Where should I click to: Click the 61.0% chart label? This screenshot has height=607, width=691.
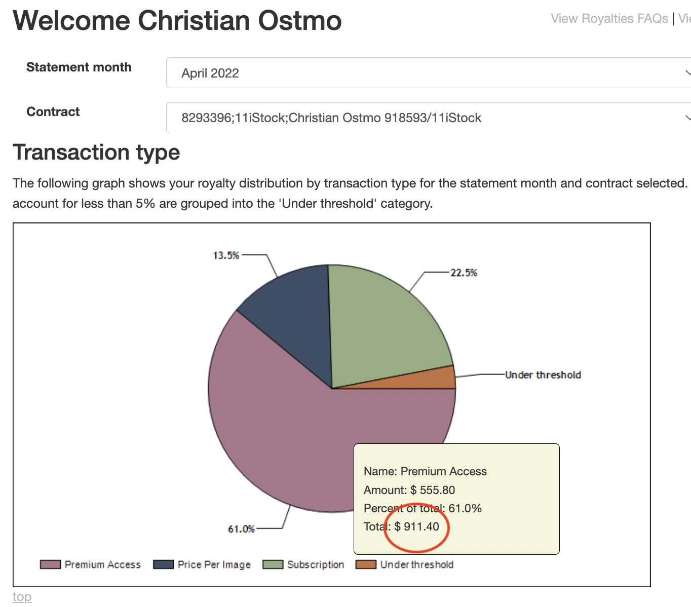pyautogui.click(x=241, y=529)
